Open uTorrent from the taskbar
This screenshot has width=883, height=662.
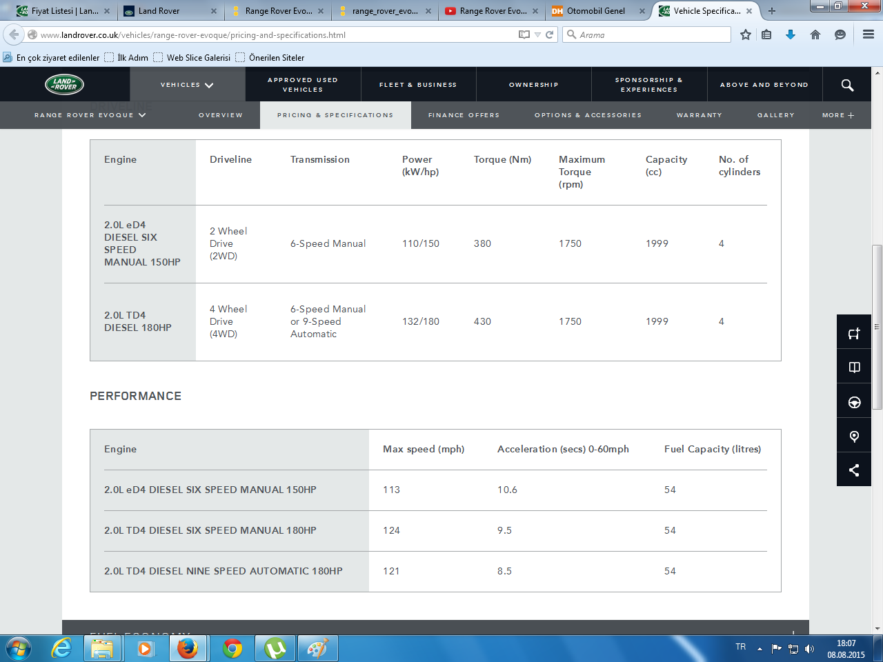[275, 649]
